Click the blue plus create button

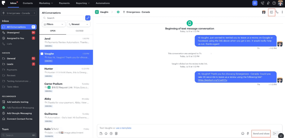pos(255,3)
